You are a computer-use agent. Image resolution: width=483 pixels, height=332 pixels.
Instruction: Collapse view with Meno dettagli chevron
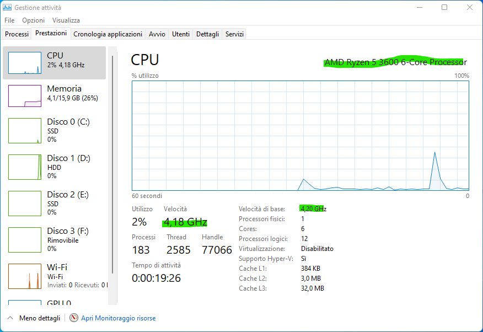tap(10, 318)
